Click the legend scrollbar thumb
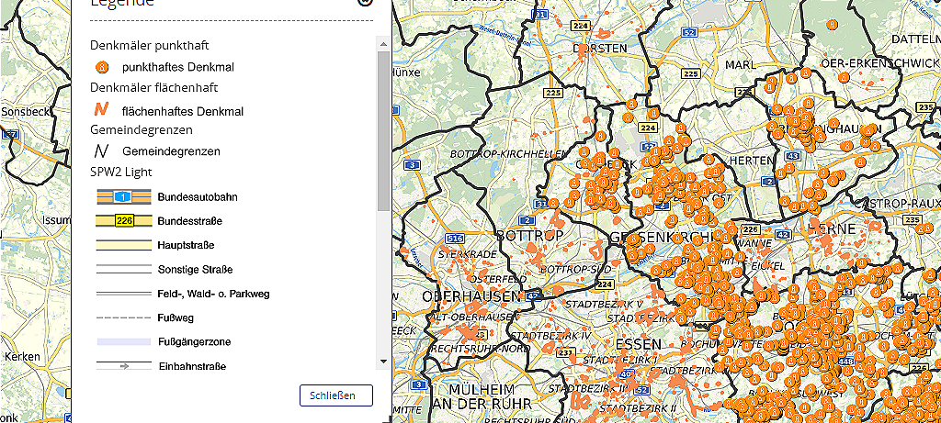This screenshot has height=423, width=941. tap(383, 128)
